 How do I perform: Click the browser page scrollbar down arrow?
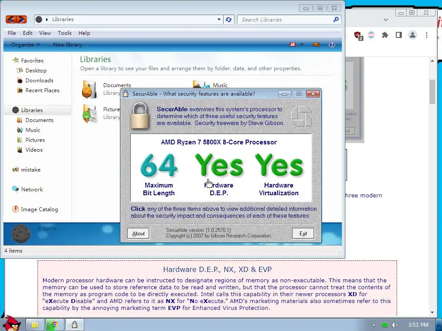[x=433, y=312]
